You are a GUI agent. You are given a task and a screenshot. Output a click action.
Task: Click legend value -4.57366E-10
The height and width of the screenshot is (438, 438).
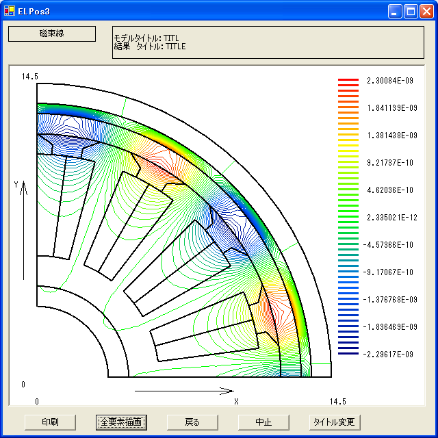coord(388,245)
